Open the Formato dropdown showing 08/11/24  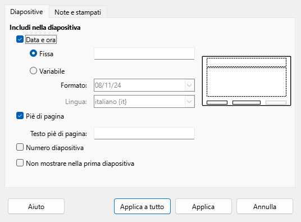point(144,85)
